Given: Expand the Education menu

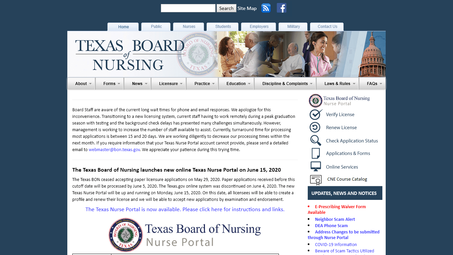Looking at the screenshot, I should coord(236,84).
